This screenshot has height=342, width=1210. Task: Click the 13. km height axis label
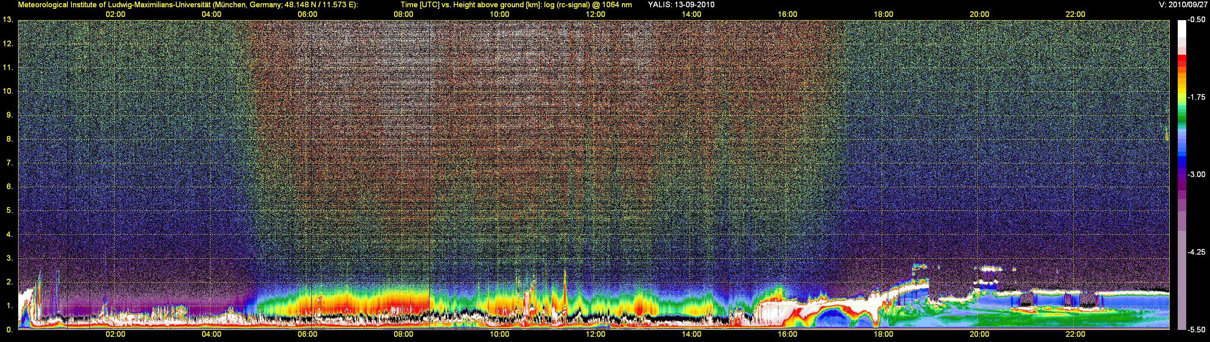(8, 20)
